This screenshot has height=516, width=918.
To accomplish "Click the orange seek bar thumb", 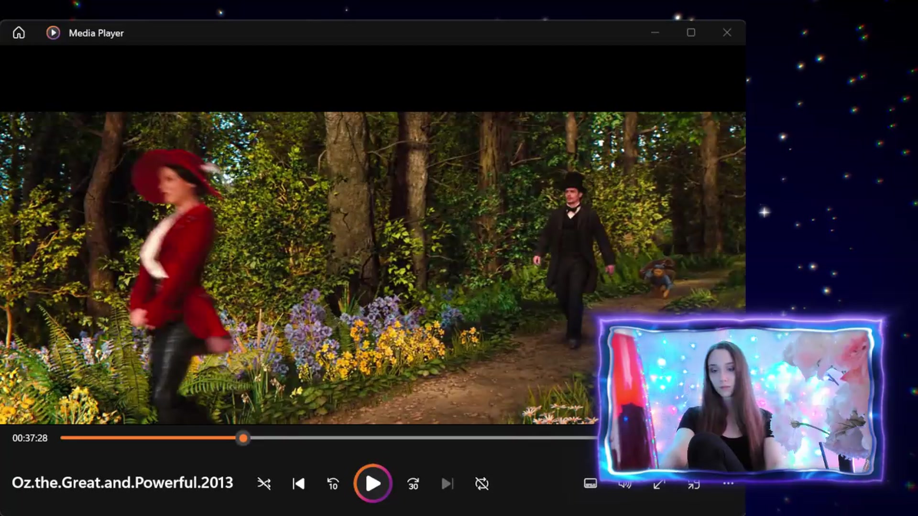I will [x=243, y=438].
